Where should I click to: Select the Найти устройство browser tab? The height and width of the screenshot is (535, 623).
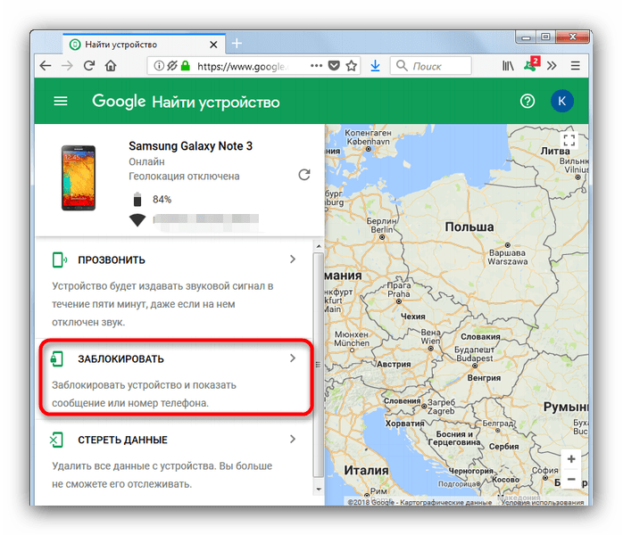134,44
